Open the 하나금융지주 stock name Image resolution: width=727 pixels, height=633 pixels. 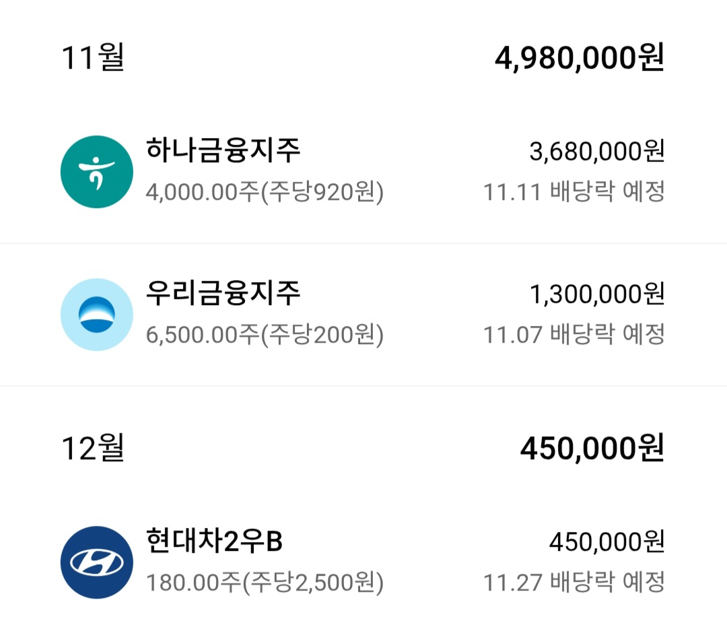[x=223, y=150]
